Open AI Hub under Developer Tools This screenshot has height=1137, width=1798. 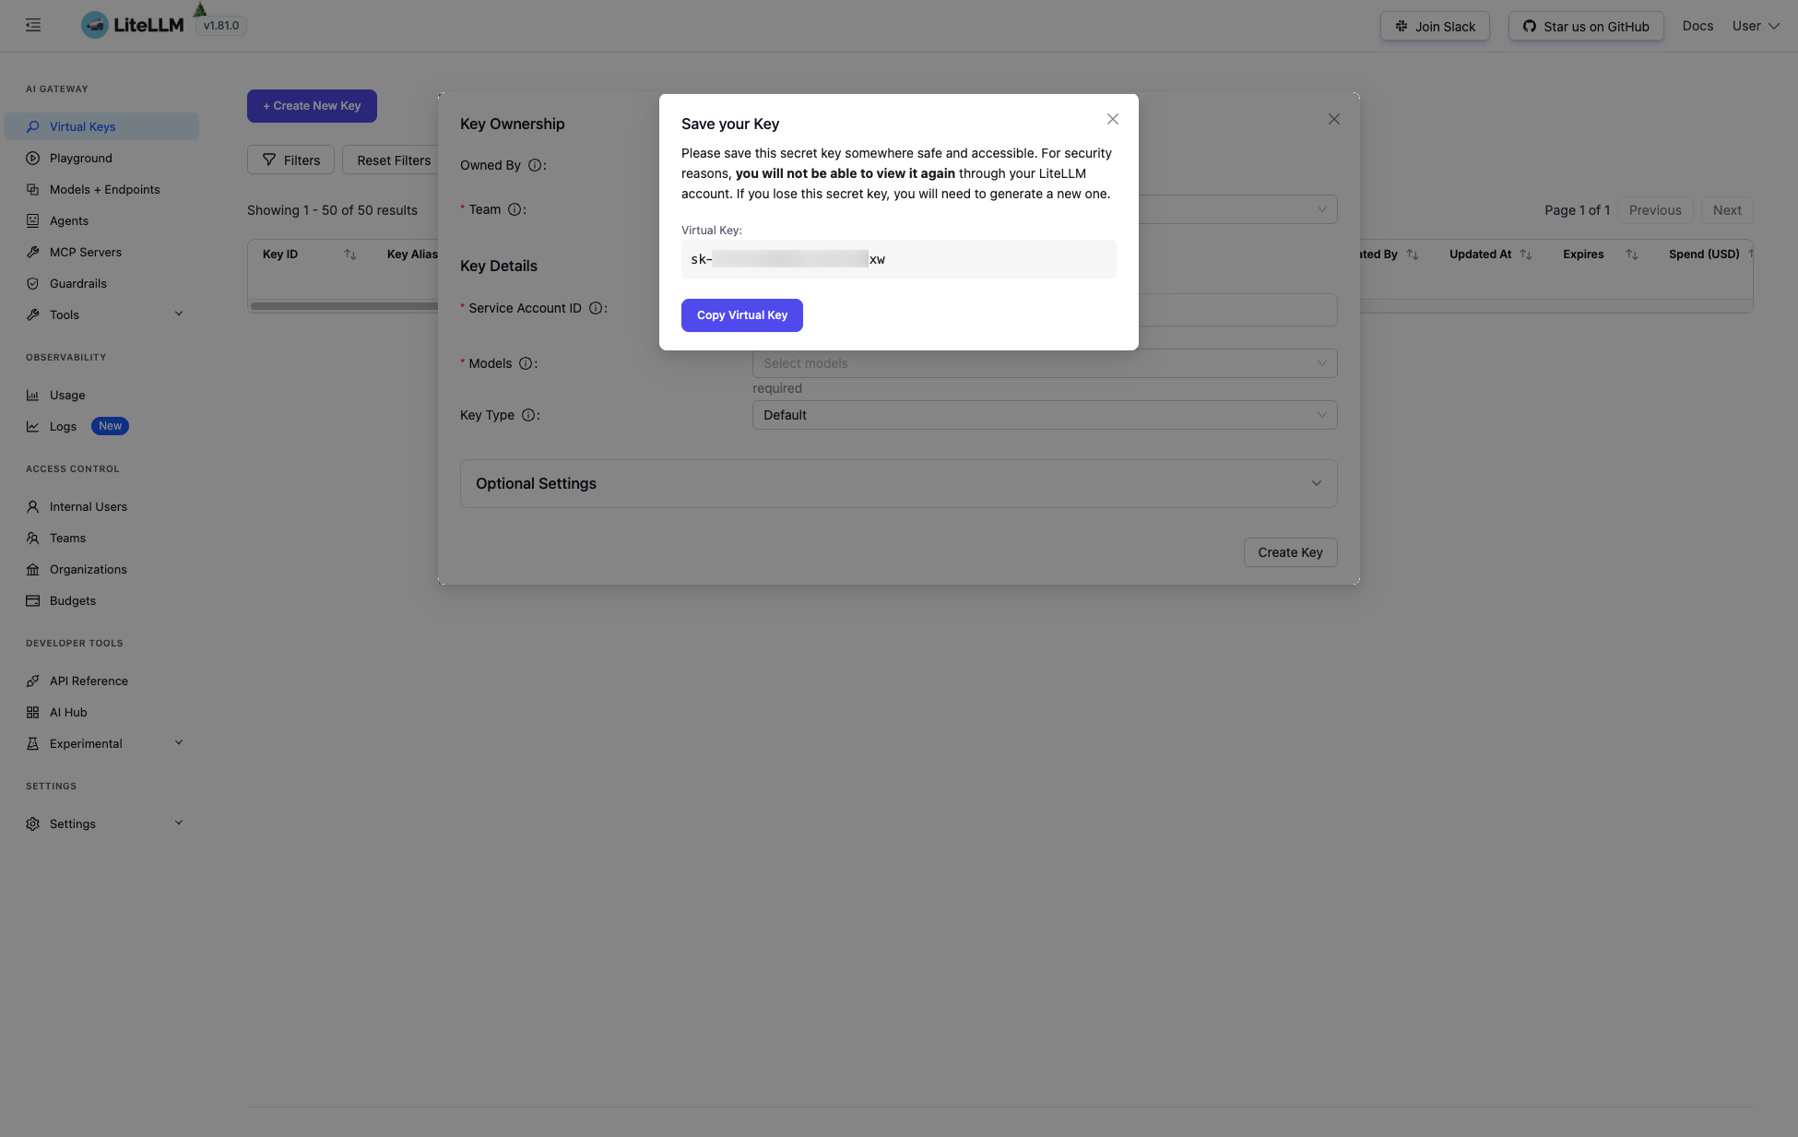pyautogui.click(x=65, y=712)
